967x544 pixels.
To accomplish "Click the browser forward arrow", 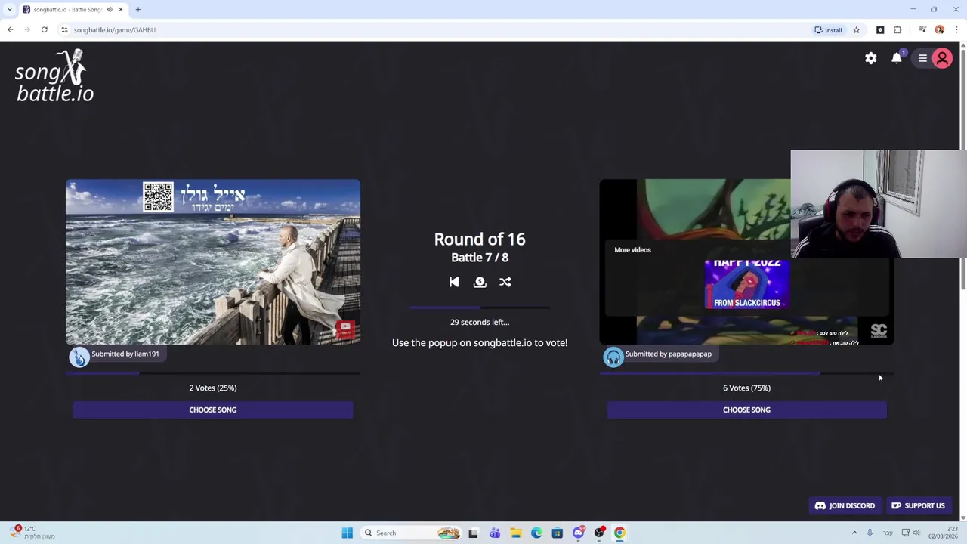I will click(27, 30).
